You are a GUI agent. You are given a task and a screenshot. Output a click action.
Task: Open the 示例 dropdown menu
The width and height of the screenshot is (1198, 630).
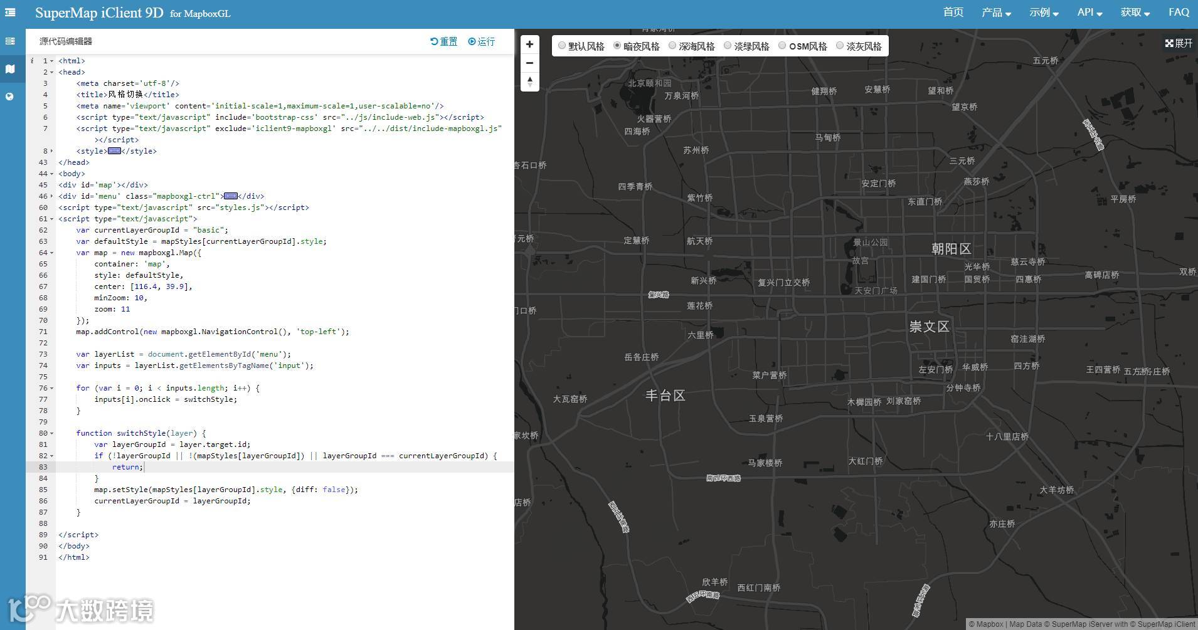tap(1044, 13)
